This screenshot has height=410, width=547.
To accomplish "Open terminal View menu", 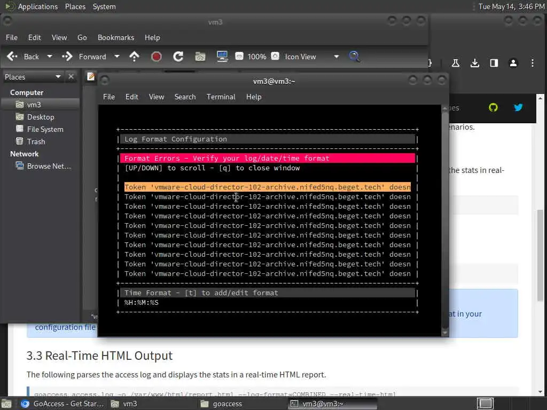I will pyautogui.click(x=157, y=97).
